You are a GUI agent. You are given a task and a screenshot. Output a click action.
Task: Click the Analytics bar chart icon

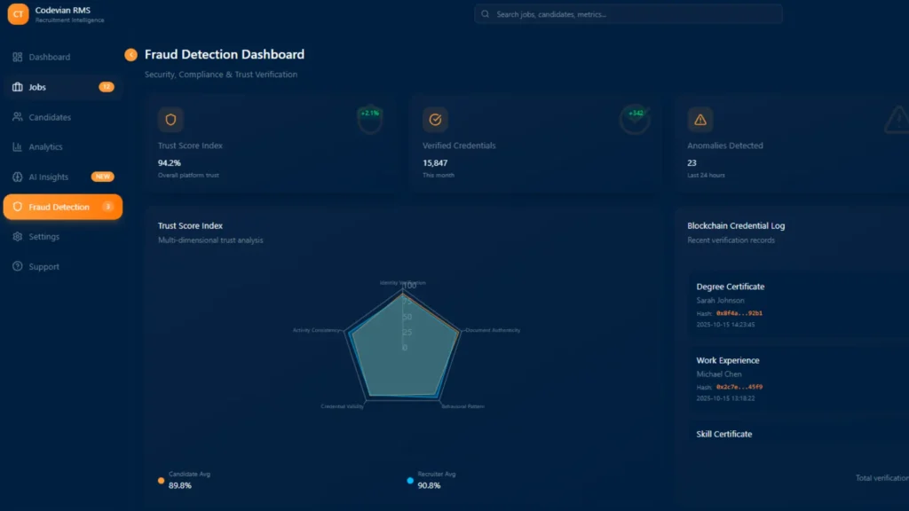18,147
